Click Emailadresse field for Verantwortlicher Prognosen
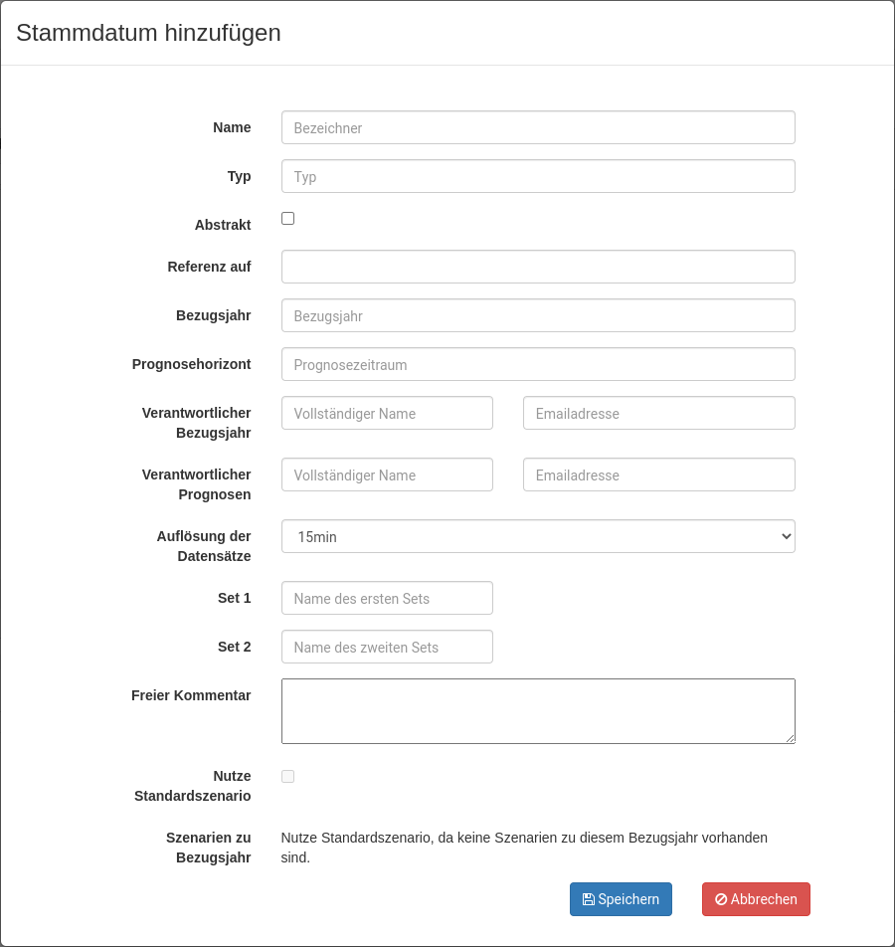Image resolution: width=895 pixels, height=947 pixels. [x=659, y=474]
